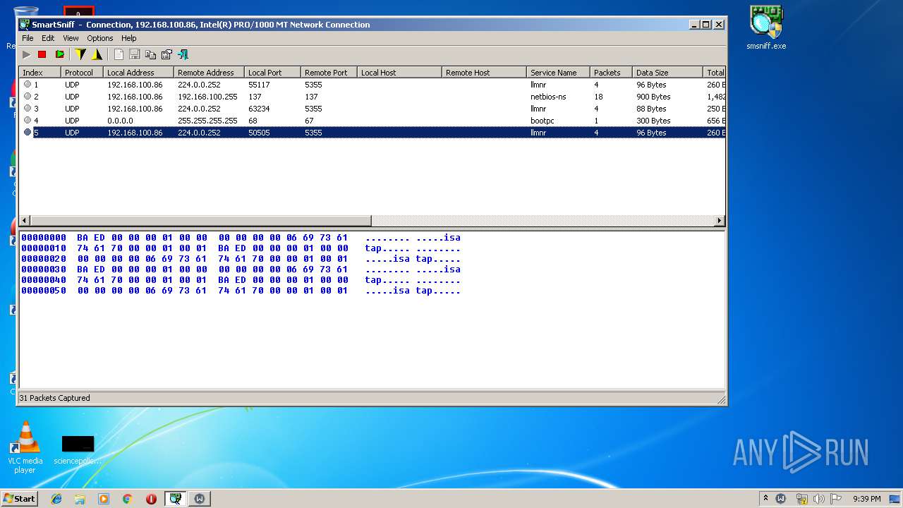The image size is (903, 508).
Task: Click the volume speaker tray icon
Action: (819, 499)
